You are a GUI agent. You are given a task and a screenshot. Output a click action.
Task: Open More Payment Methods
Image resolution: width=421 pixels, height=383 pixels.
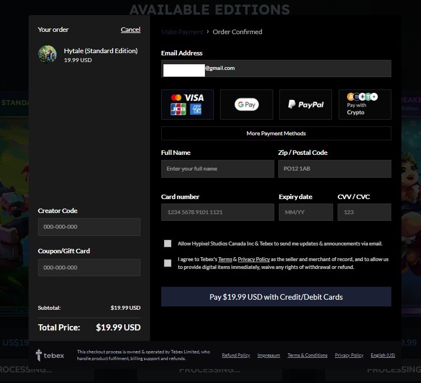[x=276, y=133]
